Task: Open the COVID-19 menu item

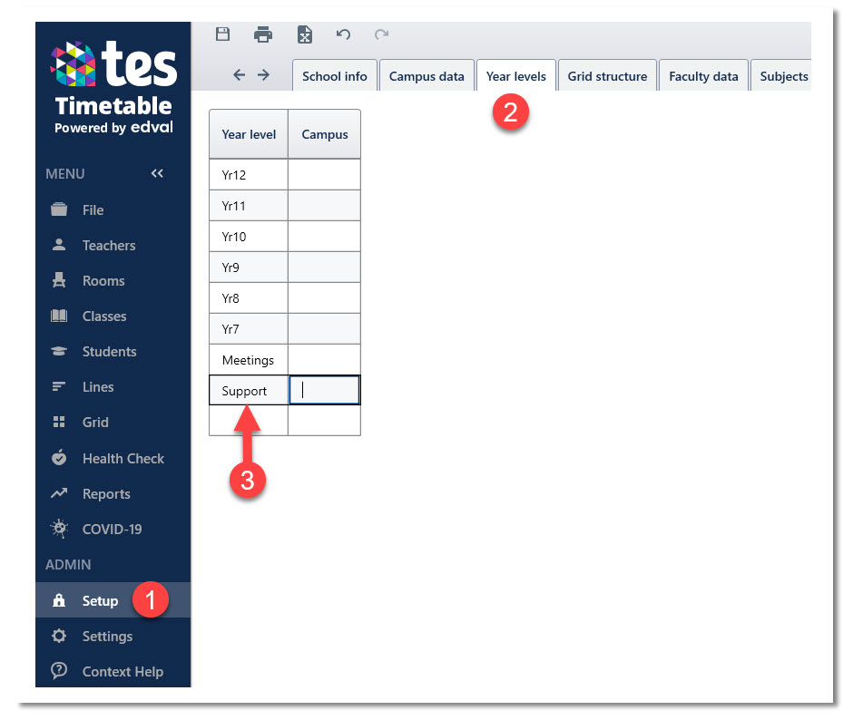Action: [113, 530]
